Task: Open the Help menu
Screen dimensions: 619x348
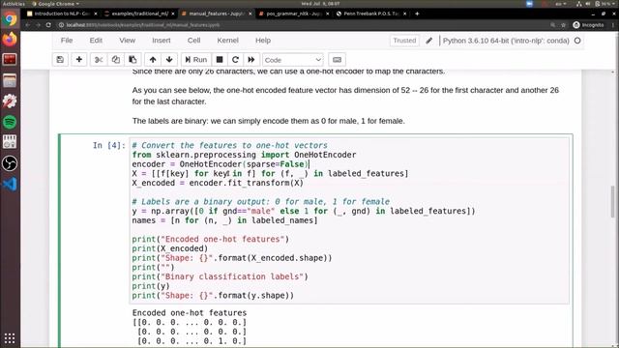Action: (263, 41)
